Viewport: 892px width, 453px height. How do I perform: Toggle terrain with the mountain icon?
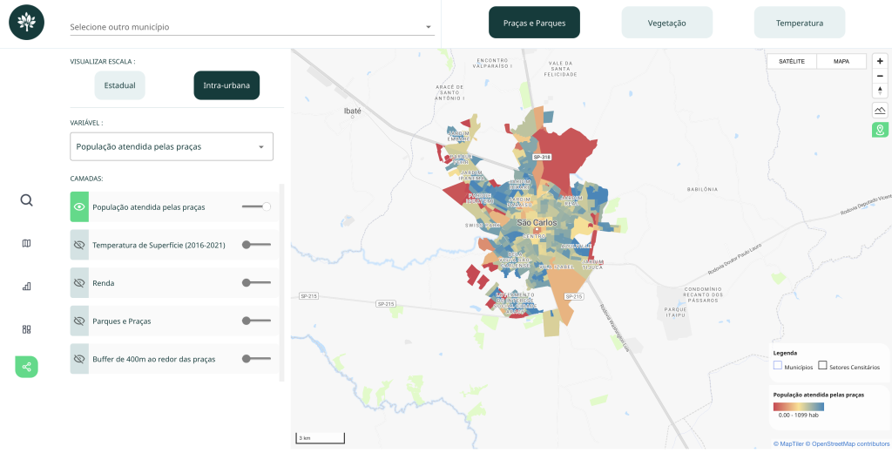[880, 110]
